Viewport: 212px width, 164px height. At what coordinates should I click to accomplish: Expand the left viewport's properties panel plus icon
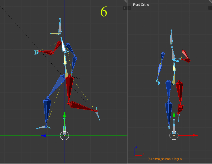coord(125,8)
